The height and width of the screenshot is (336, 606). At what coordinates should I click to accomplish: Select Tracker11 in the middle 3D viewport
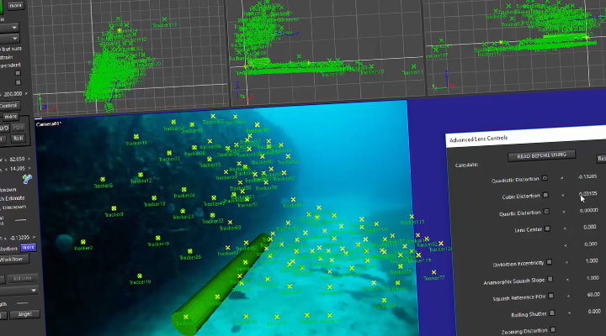coord(413,66)
